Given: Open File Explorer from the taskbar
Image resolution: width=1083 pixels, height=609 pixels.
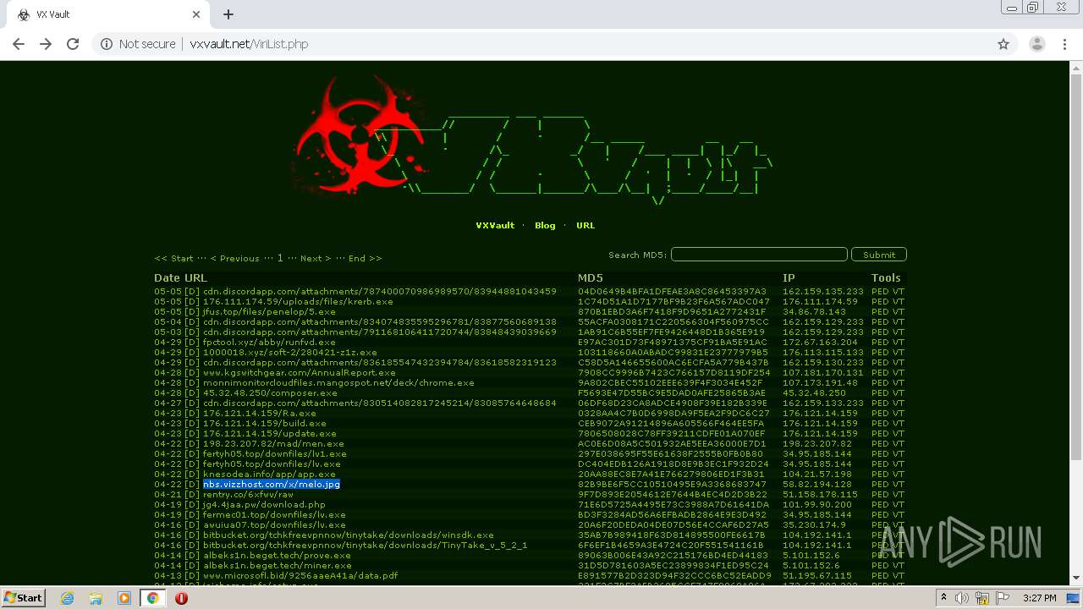Looking at the screenshot, I should [x=96, y=598].
